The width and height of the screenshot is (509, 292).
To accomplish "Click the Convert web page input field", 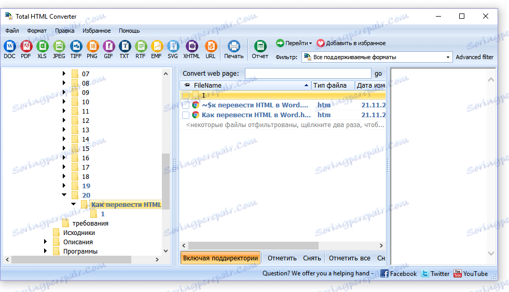I will [308, 73].
